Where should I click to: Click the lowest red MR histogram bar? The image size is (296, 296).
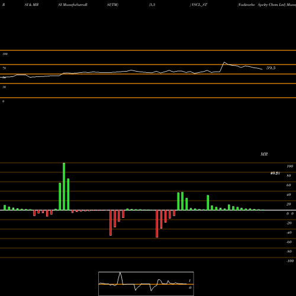[x=157, y=224]
